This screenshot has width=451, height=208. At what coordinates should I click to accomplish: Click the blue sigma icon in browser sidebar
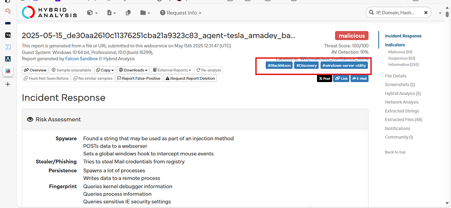[8, 47]
